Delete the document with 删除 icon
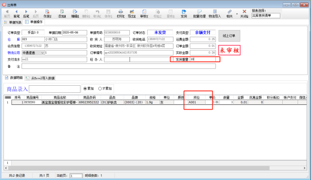Screen dimensions: 311x180 pos(86,14)
